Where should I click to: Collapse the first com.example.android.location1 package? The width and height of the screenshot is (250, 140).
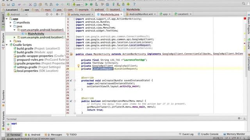[x=14, y=30]
